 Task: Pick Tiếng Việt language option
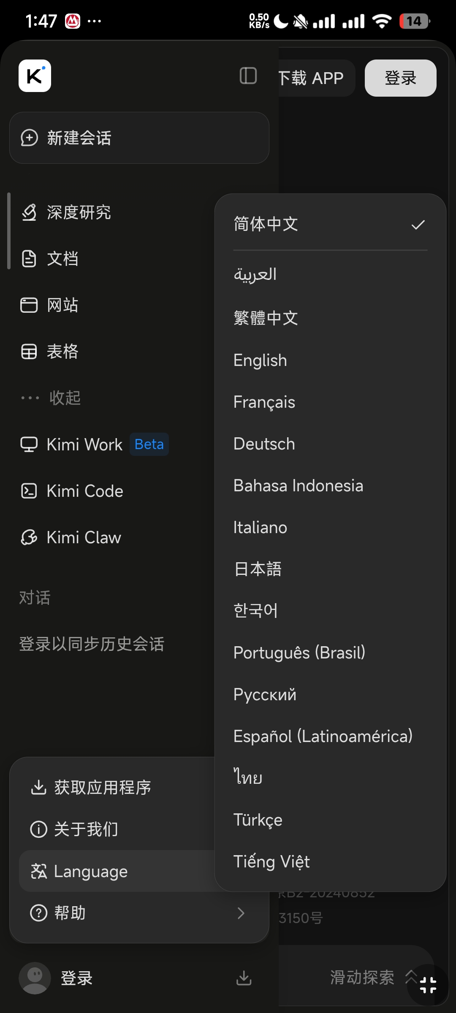tap(330, 861)
